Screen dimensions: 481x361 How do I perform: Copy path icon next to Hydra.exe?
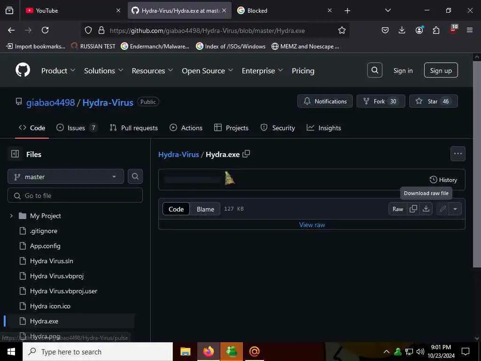click(246, 154)
